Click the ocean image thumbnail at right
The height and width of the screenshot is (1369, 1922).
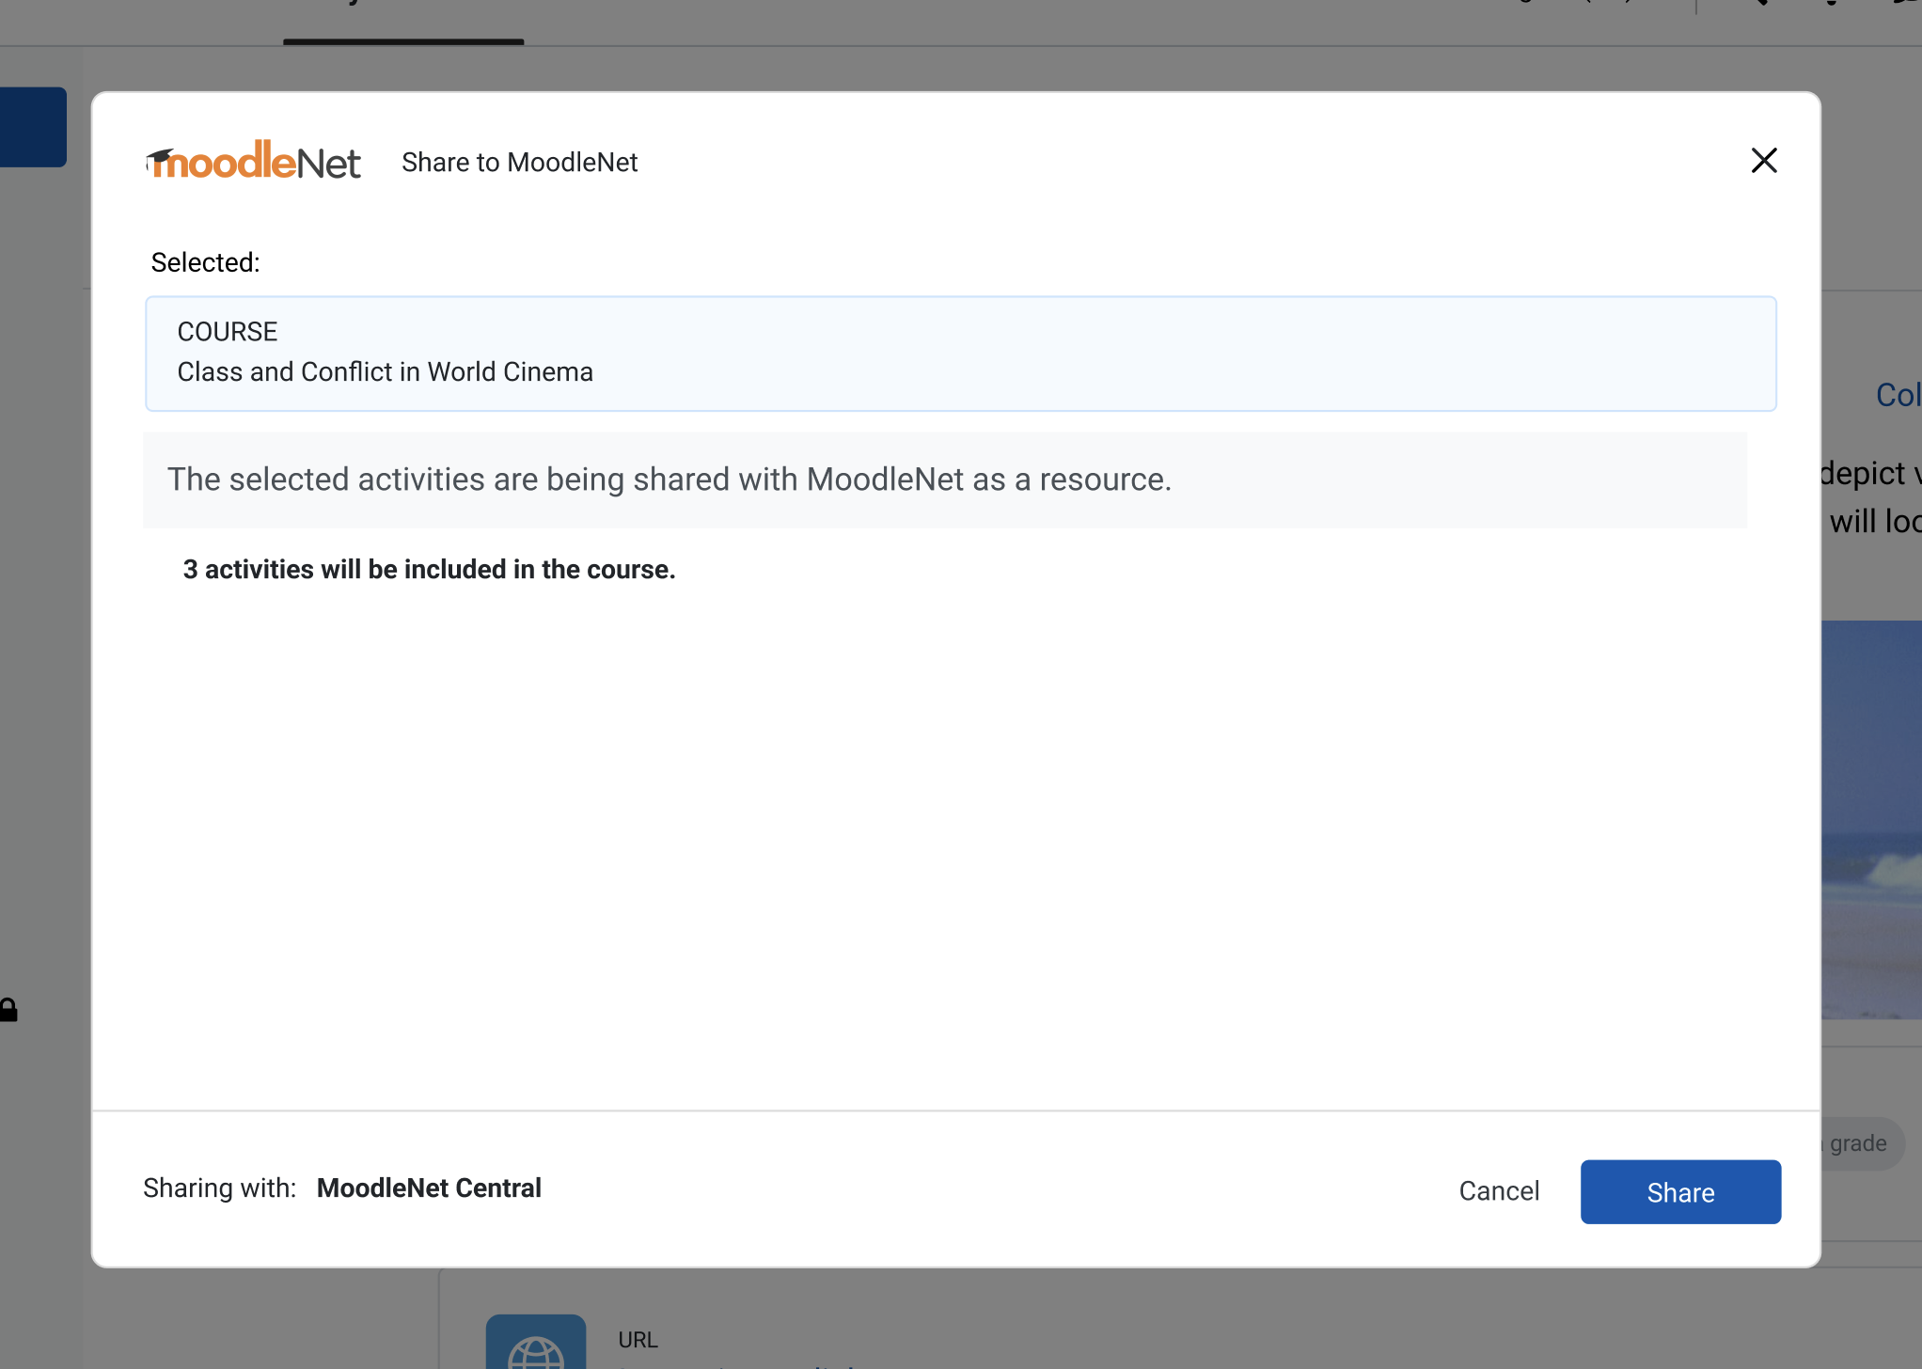[1871, 819]
